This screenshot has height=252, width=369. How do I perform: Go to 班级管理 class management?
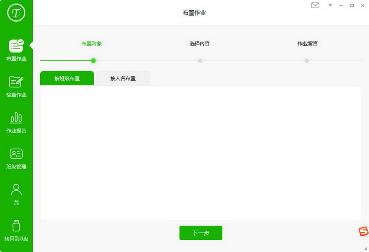pyautogui.click(x=16, y=158)
